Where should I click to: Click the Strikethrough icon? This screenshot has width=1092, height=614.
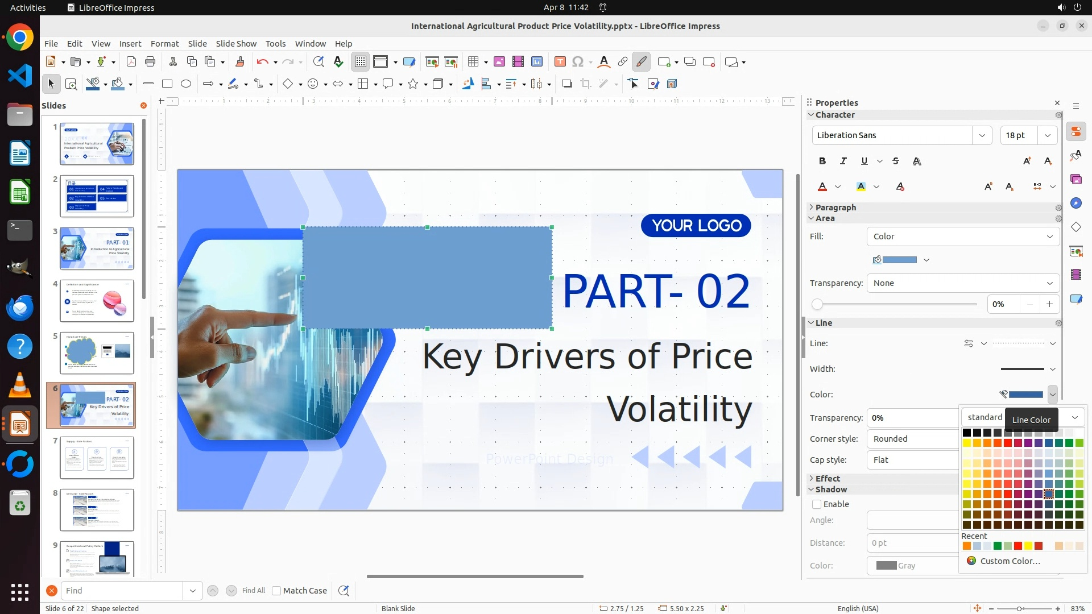click(x=896, y=161)
